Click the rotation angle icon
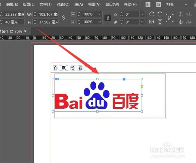 coord(116,14)
